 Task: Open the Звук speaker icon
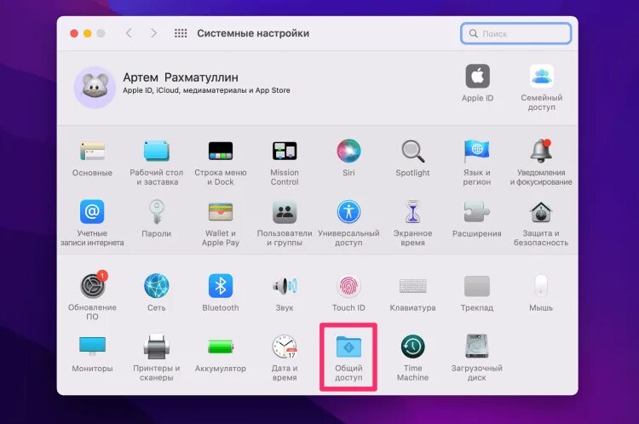point(285,286)
